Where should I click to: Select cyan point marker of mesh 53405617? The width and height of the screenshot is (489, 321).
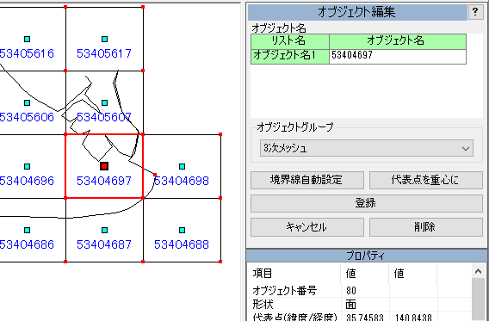pos(105,39)
